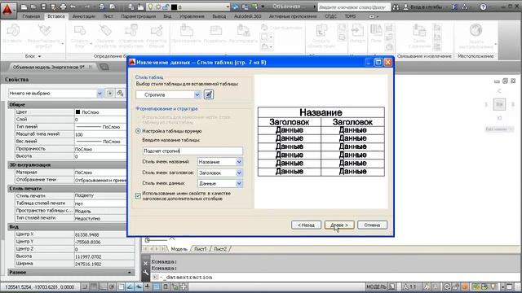The height and width of the screenshot is (293, 522).
Task: Switch to the Параметризация ribbon tab
Action: (x=138, y=16)
